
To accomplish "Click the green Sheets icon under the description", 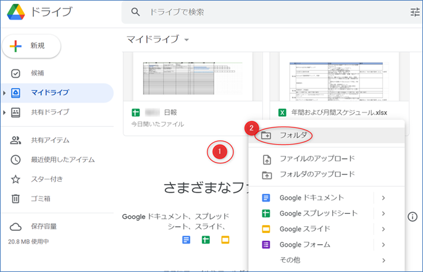I will [206, 240].
